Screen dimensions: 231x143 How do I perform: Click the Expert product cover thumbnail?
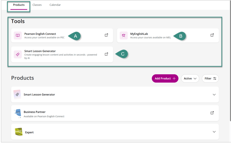tap(19, 132)
